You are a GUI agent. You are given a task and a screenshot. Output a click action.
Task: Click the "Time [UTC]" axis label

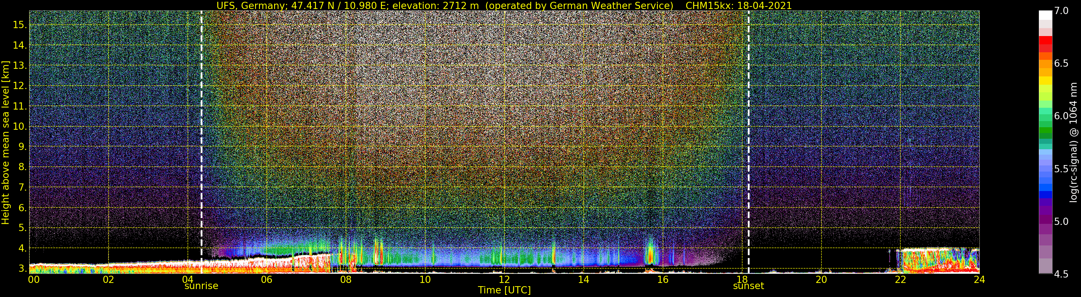tap(504, 290)
